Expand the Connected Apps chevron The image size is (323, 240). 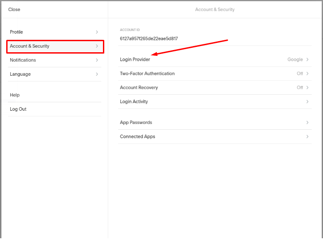[x=307, y=136]
